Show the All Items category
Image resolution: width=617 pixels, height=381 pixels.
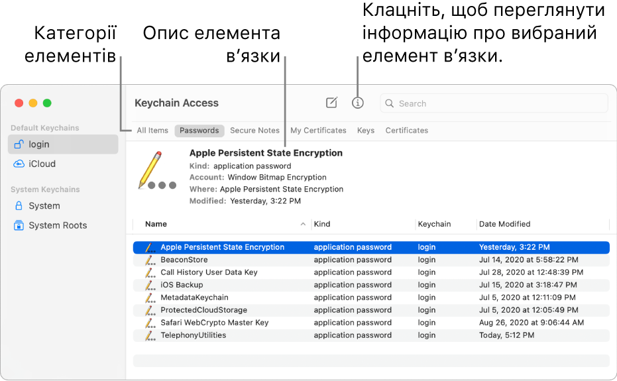click(x=152, y=131)
